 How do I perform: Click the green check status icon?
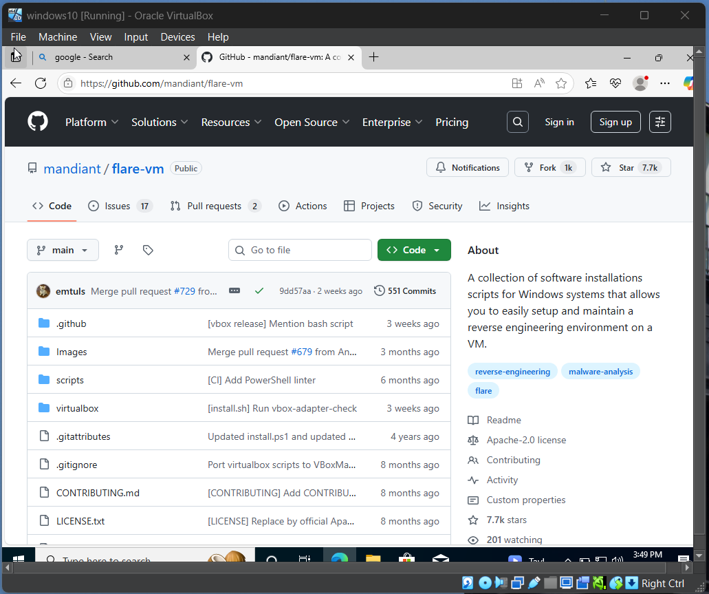coord(259,290)
